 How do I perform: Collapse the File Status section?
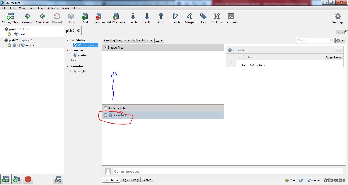click(68, 40)
